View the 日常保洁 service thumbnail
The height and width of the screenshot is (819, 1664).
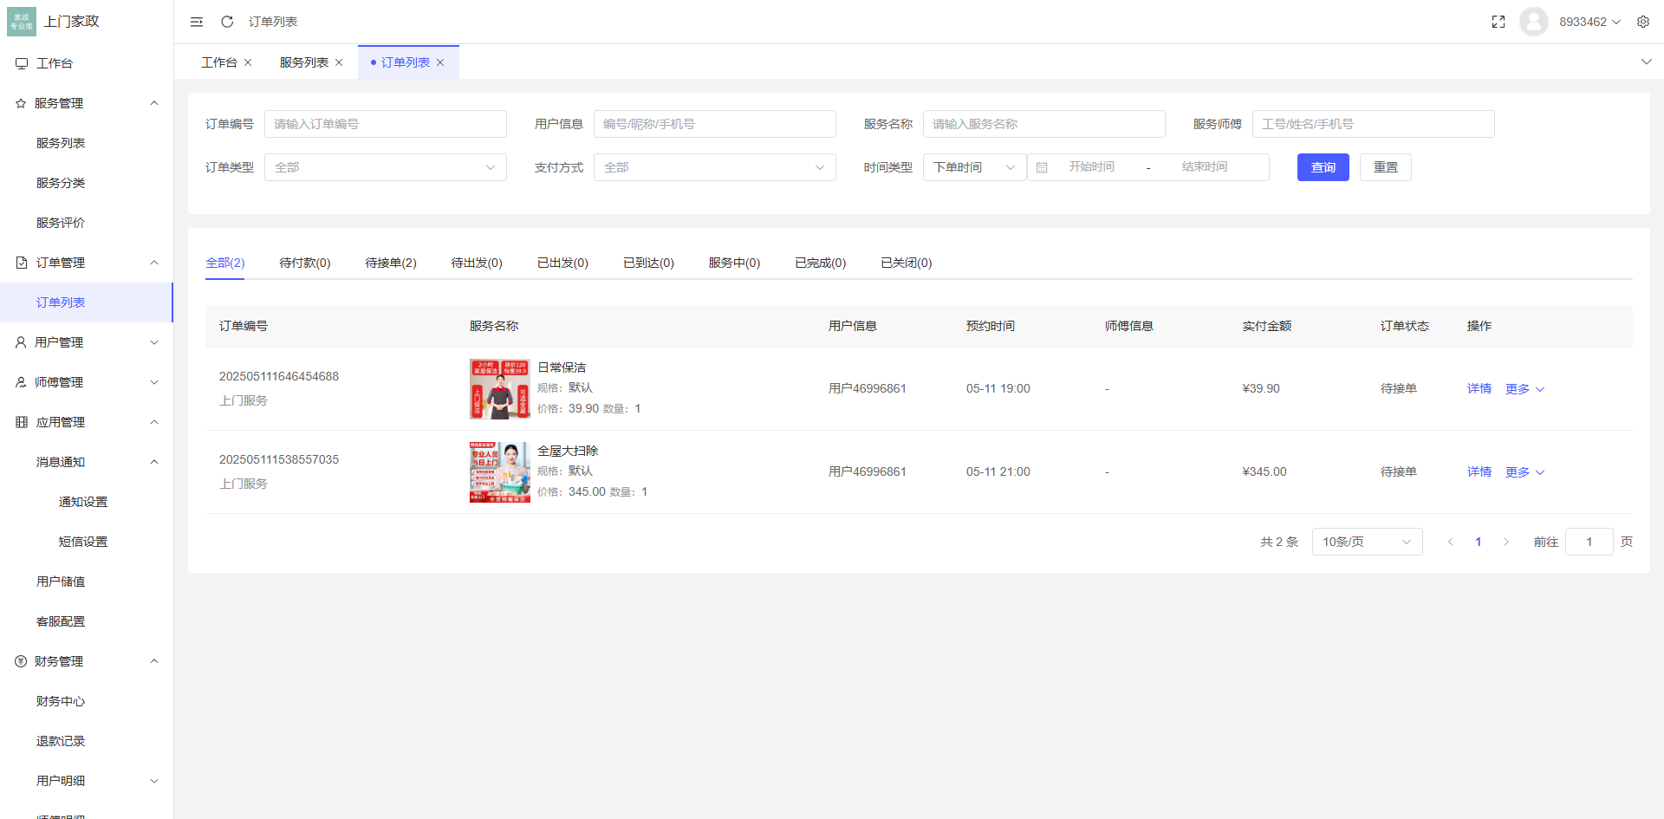click(x=499, y=389)
